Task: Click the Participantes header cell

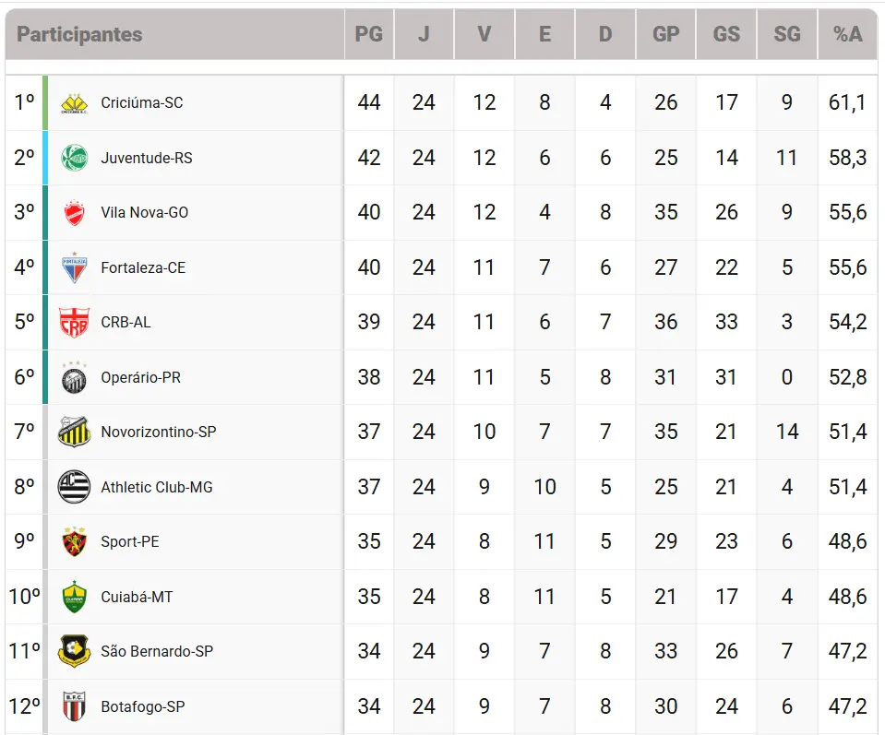Action: tap(175, 34)
